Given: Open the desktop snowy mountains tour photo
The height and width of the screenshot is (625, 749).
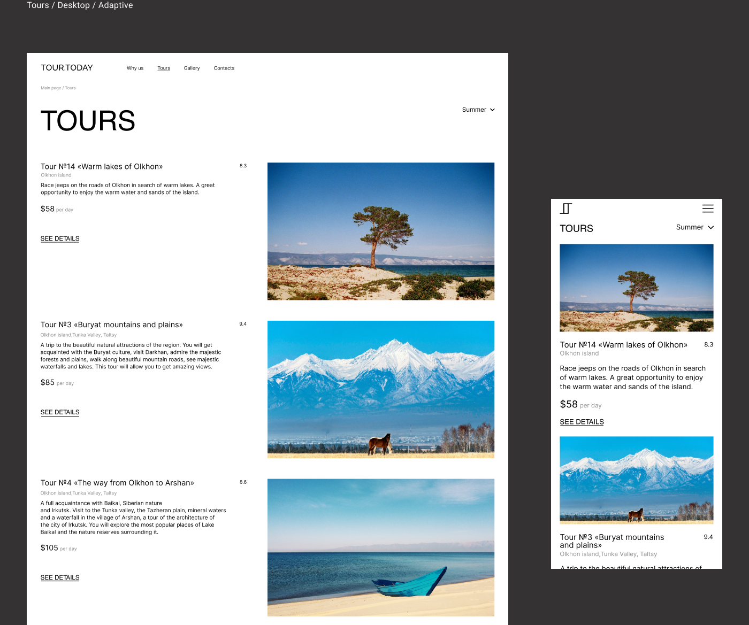Looking at the screenshot, I should tap(380, 389).
